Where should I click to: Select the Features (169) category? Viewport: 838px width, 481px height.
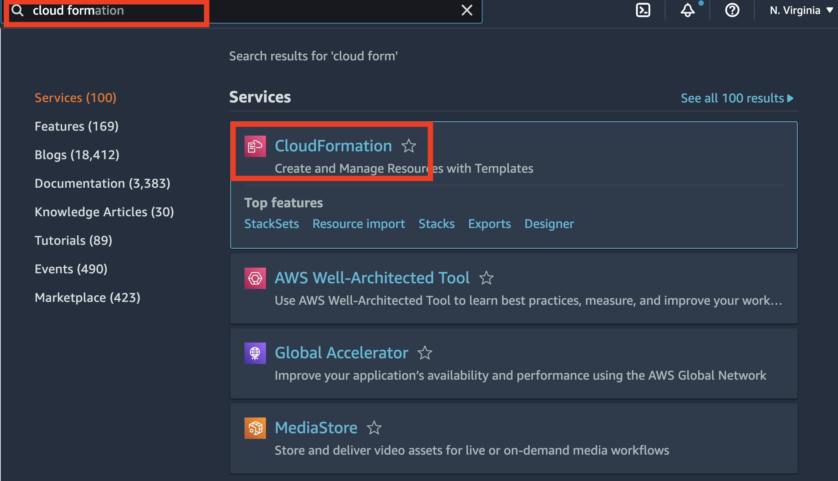click(76, 126)
